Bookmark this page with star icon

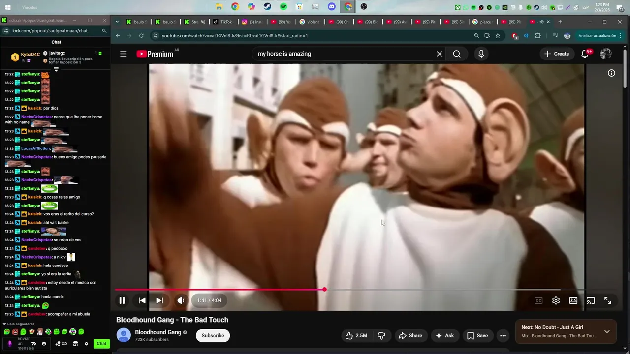point(498,36)
